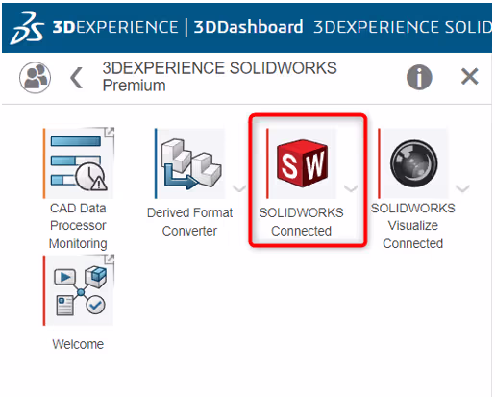Image resolution: width=495 pixels, height=397 pixels.
Task: Expand the dropdown chevron next to Derived Format Converter
Action: click(239, 188)
